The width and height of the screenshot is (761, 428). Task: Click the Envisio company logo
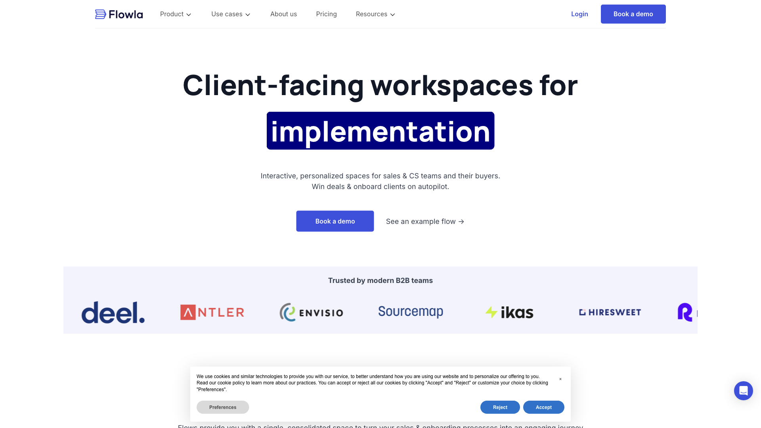[311, 312]
